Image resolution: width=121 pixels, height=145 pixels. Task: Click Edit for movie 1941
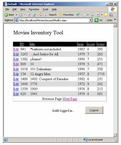coord(16,94)
